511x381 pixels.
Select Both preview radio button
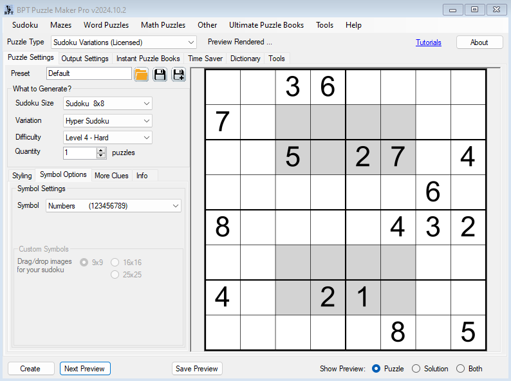pyautogui.click(x=460, y=369)
